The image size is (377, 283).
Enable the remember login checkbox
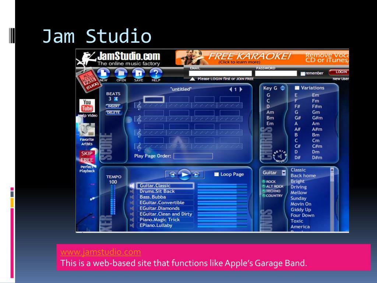303,73
